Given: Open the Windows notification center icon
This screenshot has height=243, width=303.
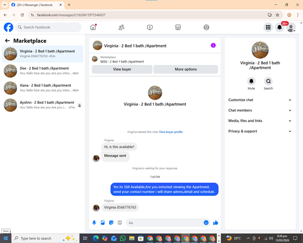Looking at the screenshot, I should tap(295, 238).
